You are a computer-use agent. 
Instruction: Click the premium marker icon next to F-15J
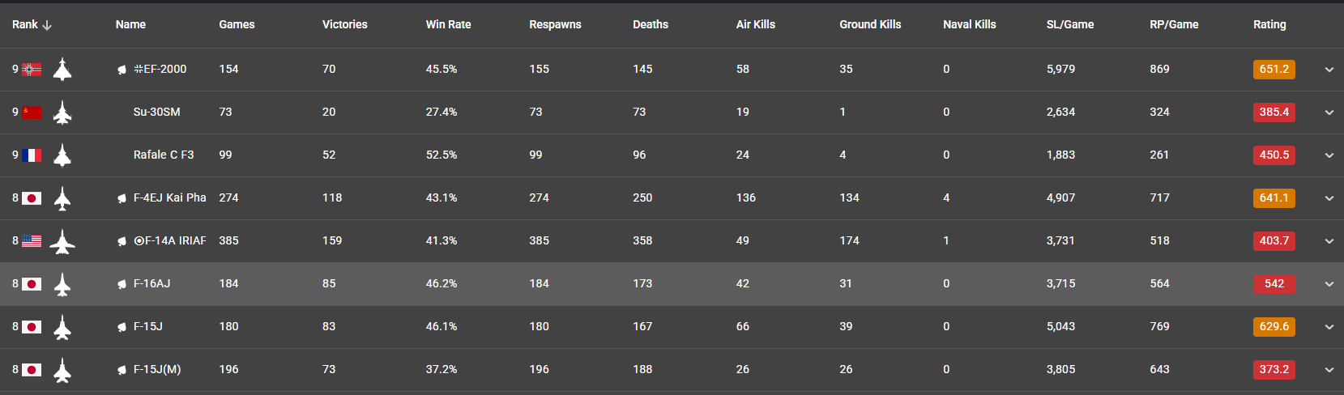click(x=122, y=327)
